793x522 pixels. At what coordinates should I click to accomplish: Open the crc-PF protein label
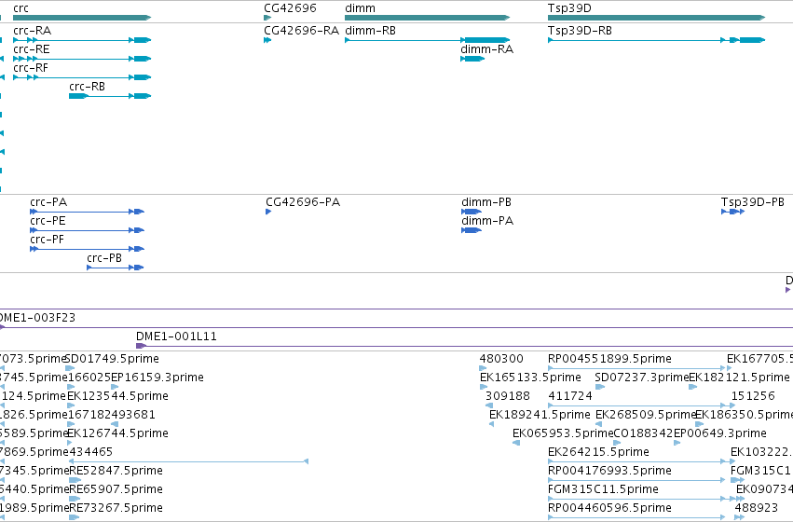pos(47,240)
